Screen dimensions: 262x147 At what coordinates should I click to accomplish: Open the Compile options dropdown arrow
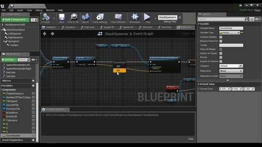click(x=54, y=18)
